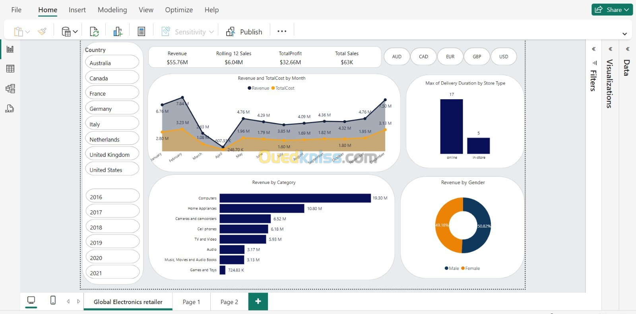Switch to Page 2 tab
Screen dimensions: 636x314
point(229,302)
